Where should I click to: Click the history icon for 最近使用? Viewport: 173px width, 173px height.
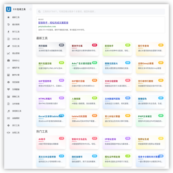[8, 24]
